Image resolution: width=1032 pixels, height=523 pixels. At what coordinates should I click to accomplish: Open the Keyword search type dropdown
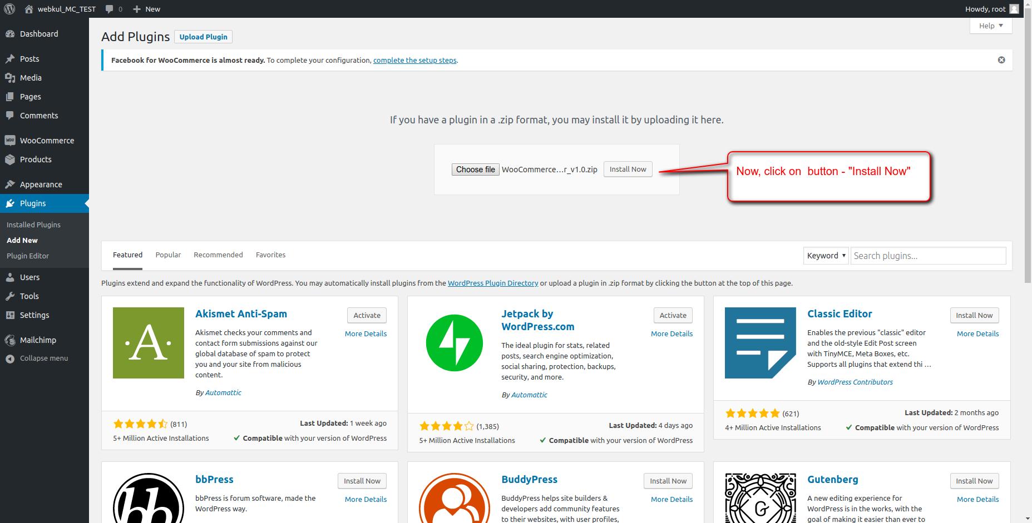(x=826, y=256)
